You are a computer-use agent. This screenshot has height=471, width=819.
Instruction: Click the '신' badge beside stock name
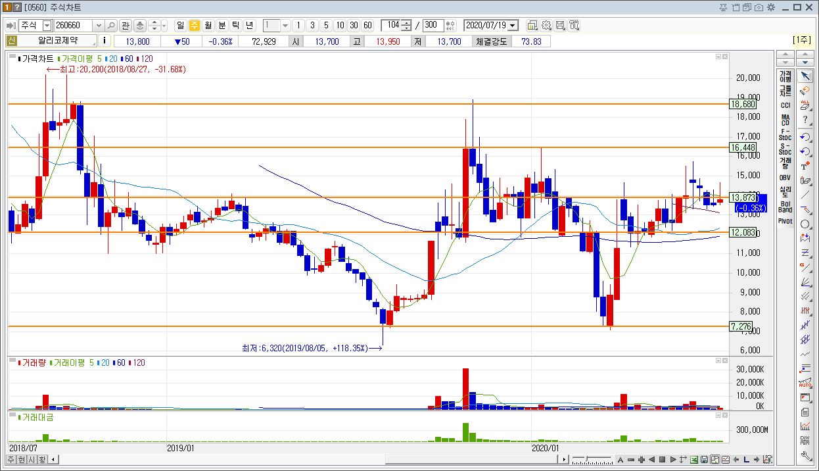coord(12,41)
